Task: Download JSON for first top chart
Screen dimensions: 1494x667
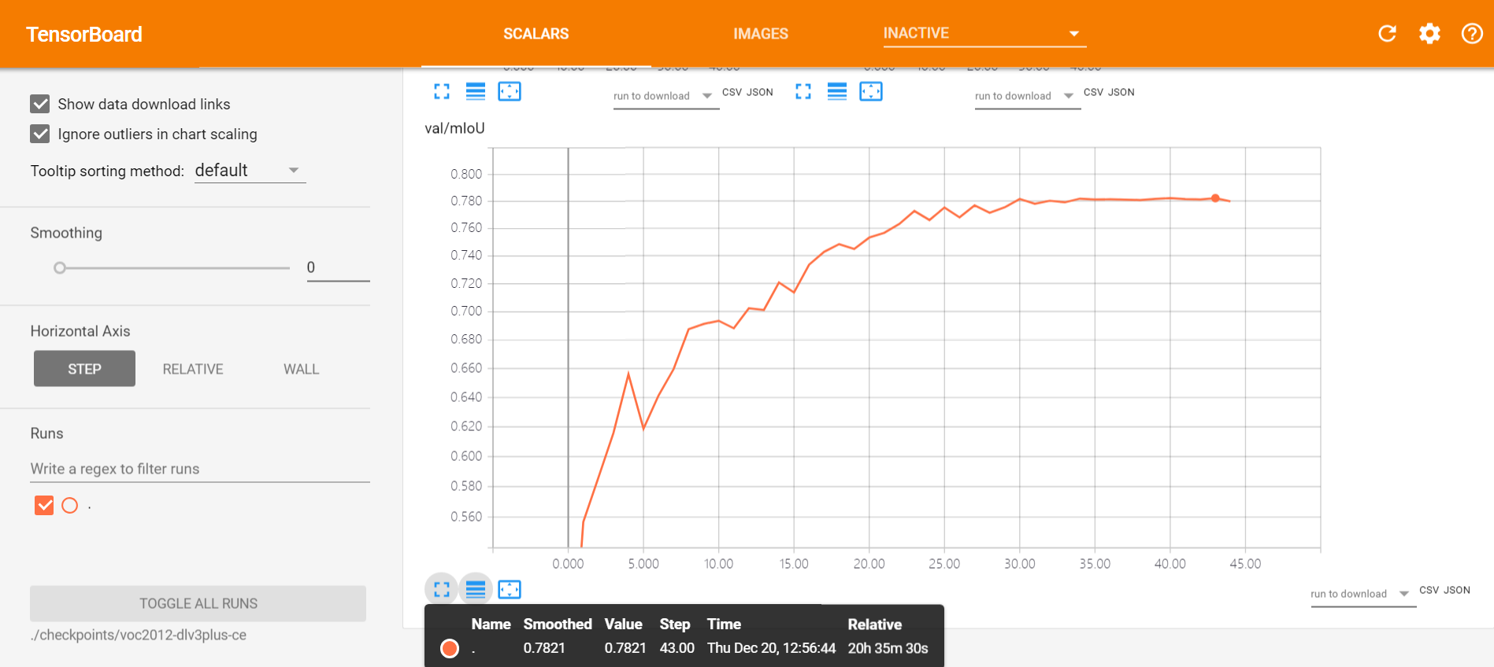Action: [x=759, y=92]
